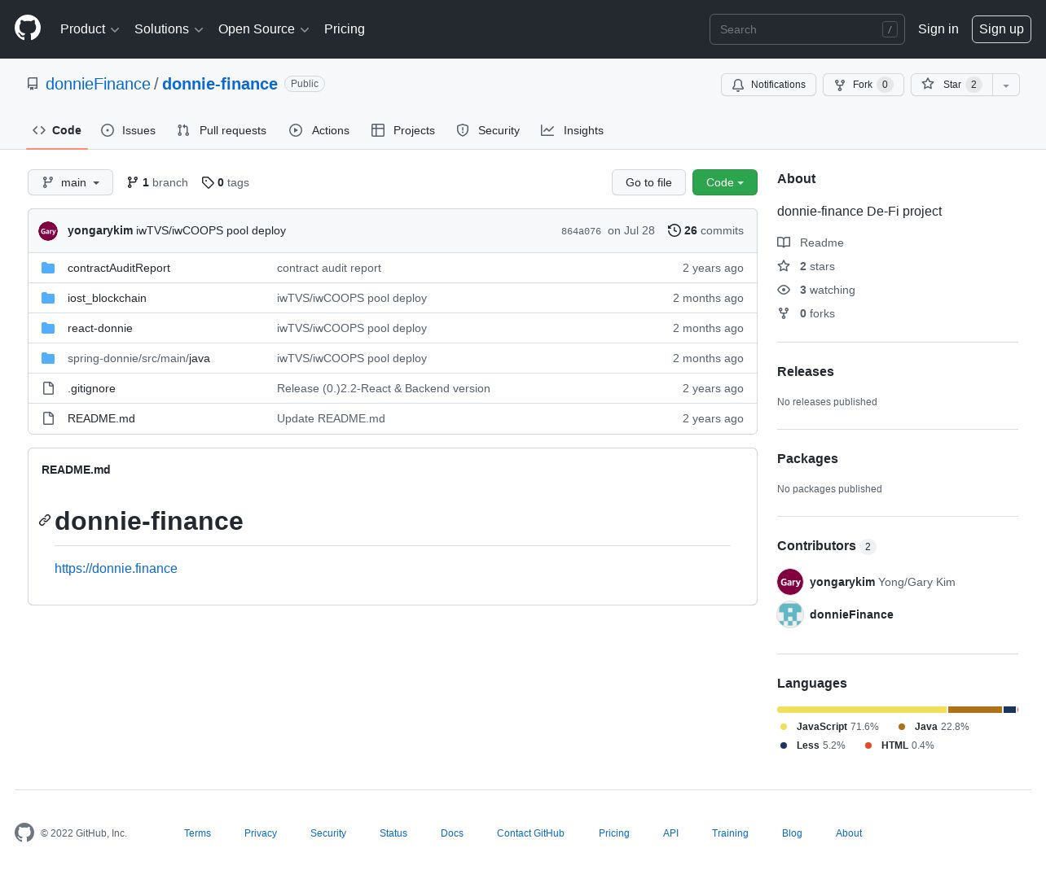Open the contractAuditReport folder
This screenshot has height=883, width=1046.
(x=119, y=268)
